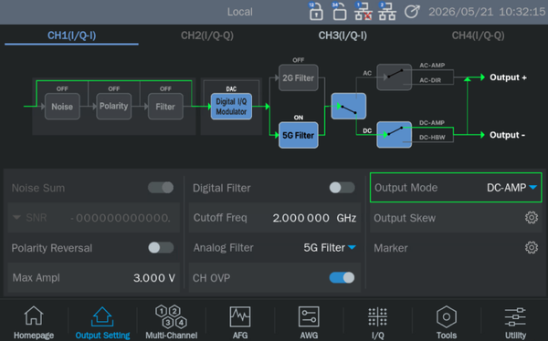Switch to the CH1(I/Q-I) tab
The width and height of the screenshot is (548, 341).
point(71,36)
